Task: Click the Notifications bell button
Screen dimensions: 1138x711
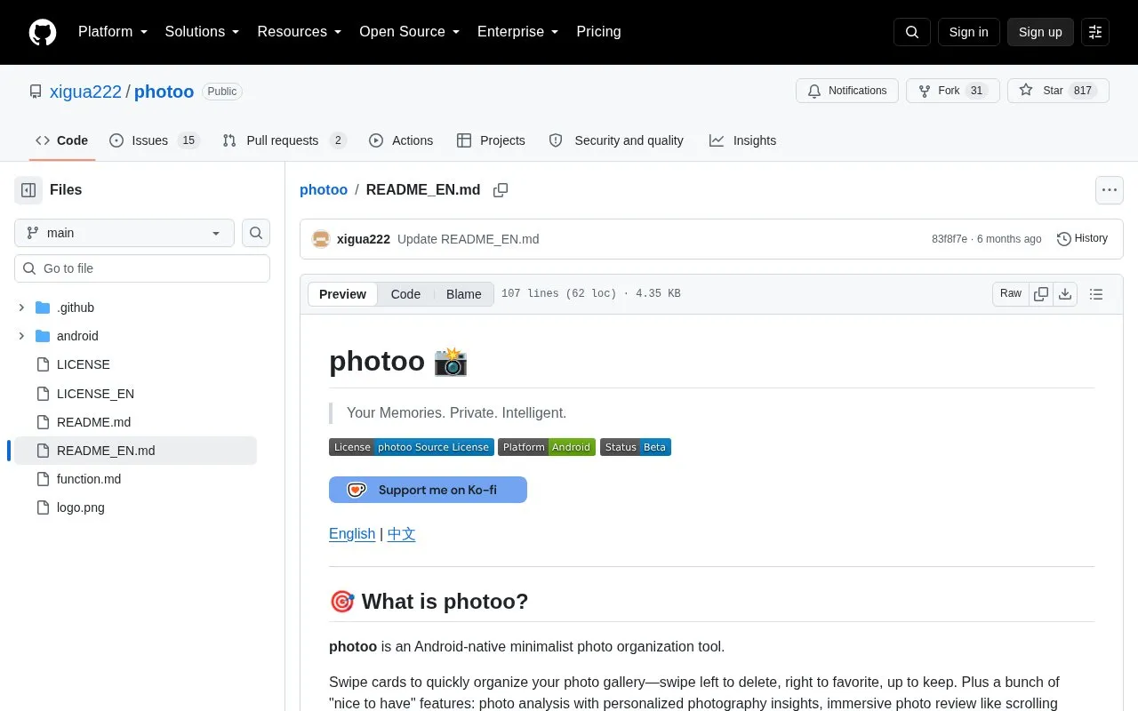Action: (x=847, y=91)
